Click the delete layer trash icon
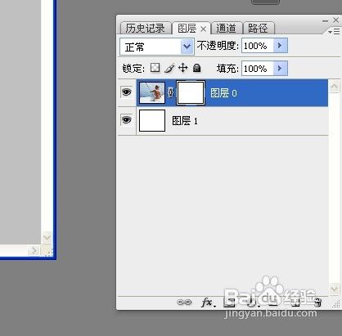This screenshot has height=336, width=342. [318, 302]
